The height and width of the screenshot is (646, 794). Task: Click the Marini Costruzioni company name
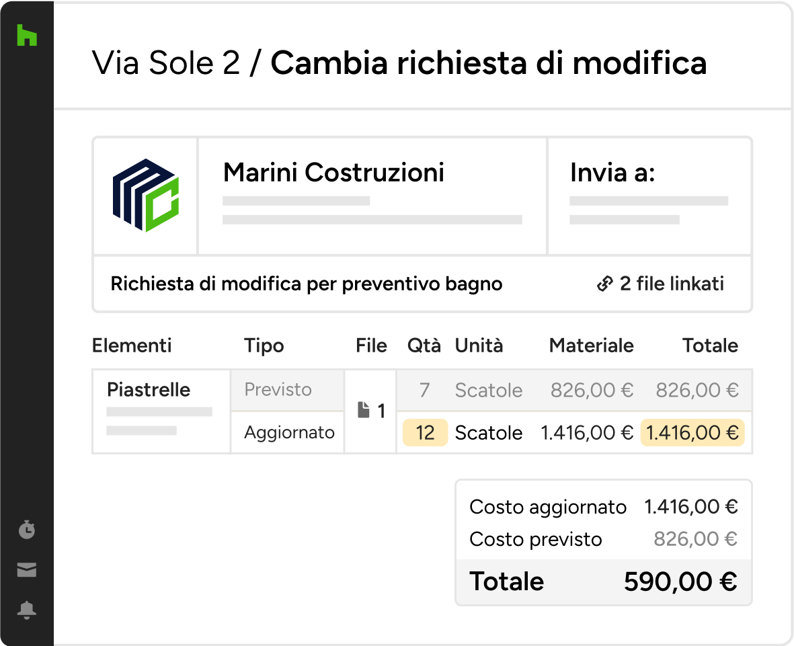click(333, 173)
